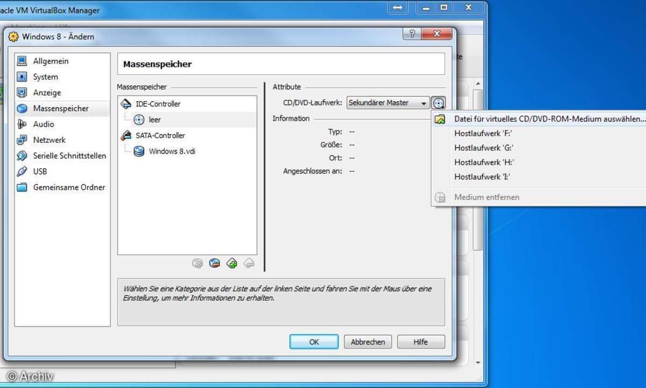Screen dimensions: 646x388
Task: Go to the Anzeige settings
Action: pyautogui.click(x=47, y=93)
